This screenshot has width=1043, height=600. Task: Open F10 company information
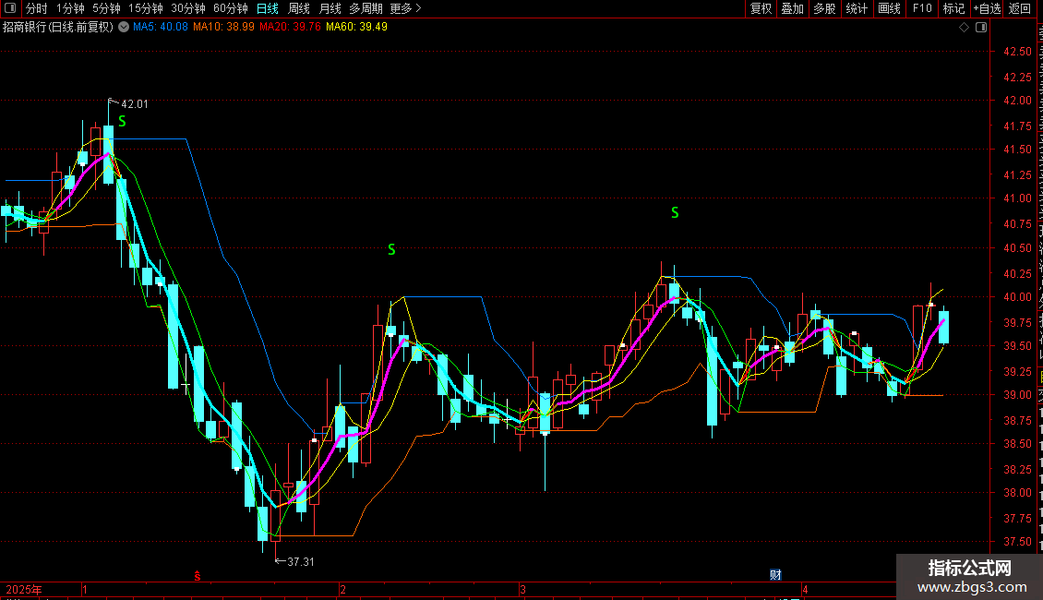click(921, 8)
